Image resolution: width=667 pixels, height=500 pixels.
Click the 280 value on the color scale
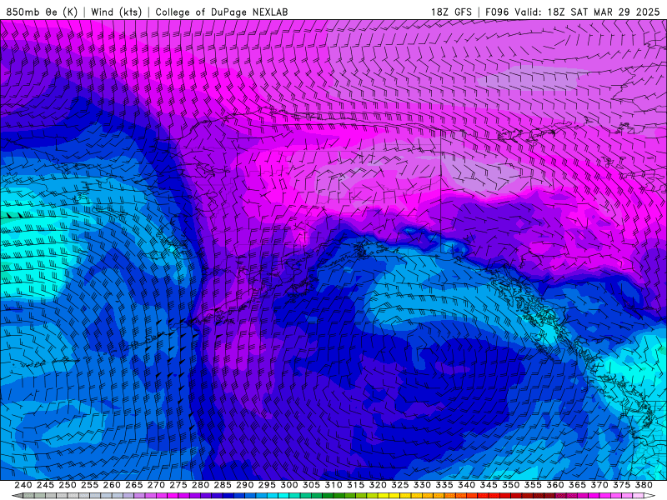[200, 485]
